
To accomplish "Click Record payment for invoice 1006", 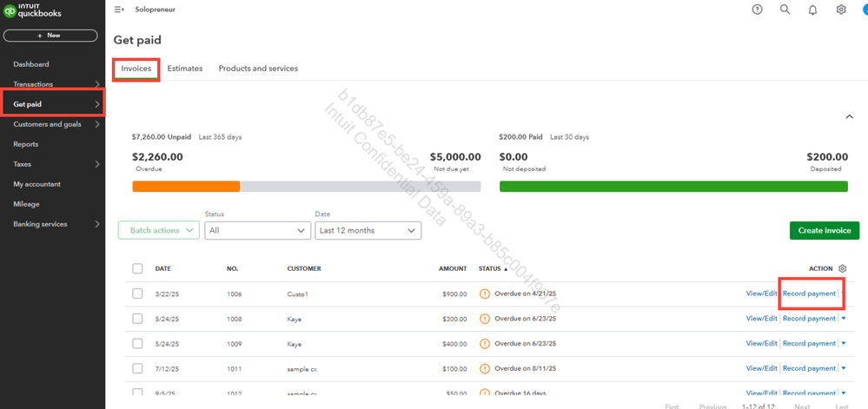I will click(x=809, y=294).
